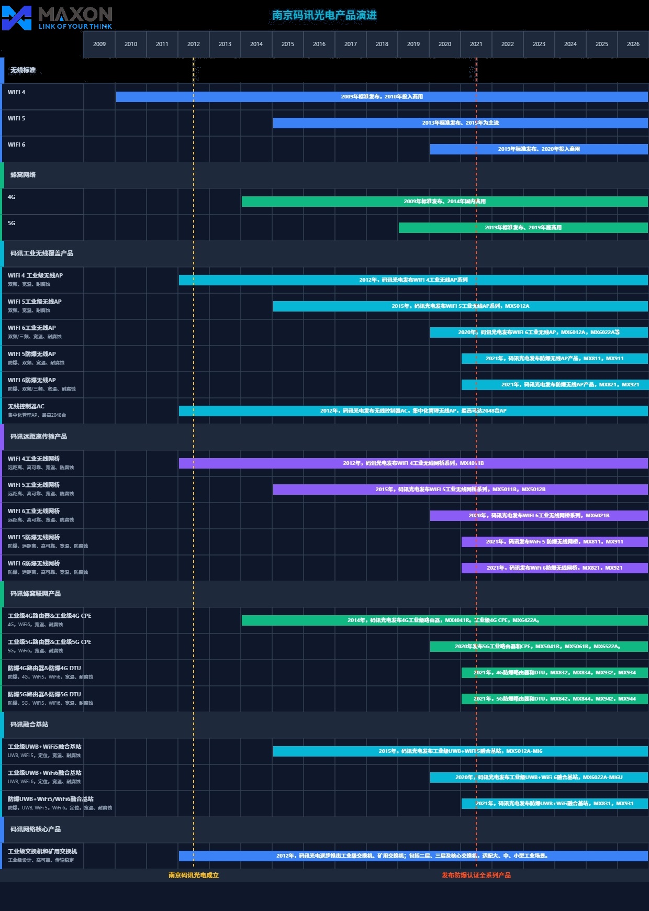Viewport: 649px width, 911px height.
Task: Select the 2021 year column header
Action: point(476,44)
